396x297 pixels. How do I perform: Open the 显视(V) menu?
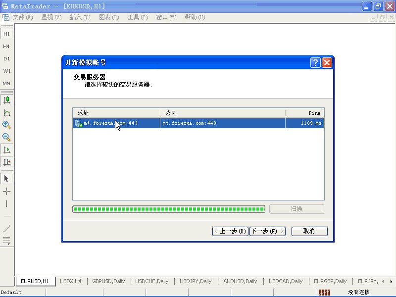(x=51, y=17)
